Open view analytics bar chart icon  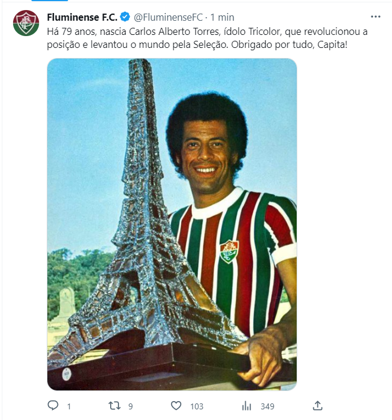tap(246, 406)
